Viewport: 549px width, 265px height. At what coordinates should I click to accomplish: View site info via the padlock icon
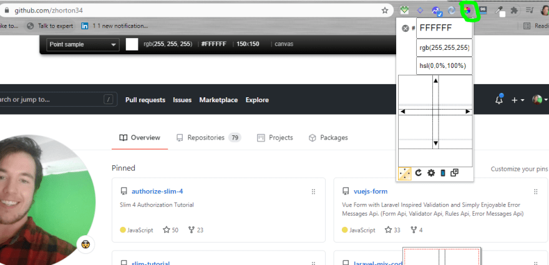tap(7, 11)
